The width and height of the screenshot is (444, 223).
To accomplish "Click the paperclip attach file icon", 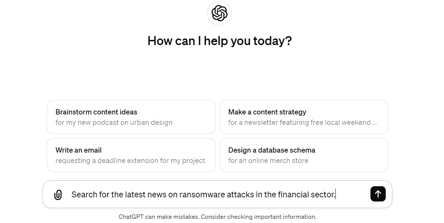I will [58, 195].
